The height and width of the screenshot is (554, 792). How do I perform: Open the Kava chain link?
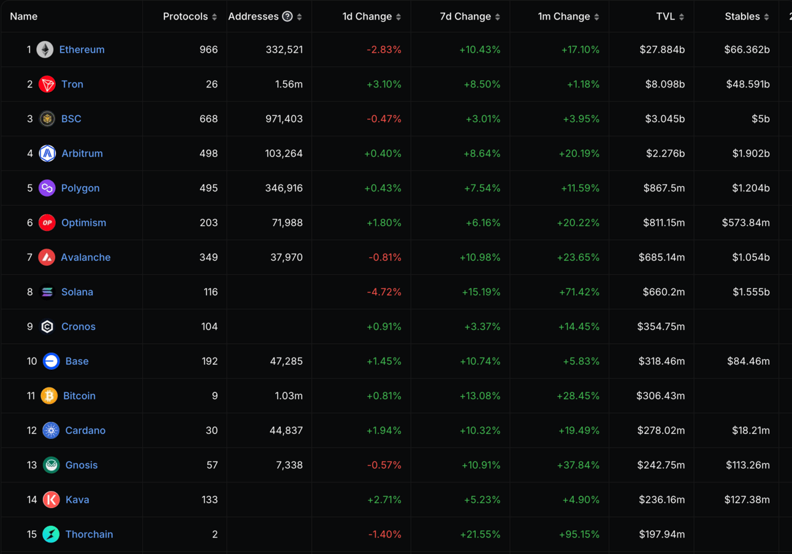point(77,500)
